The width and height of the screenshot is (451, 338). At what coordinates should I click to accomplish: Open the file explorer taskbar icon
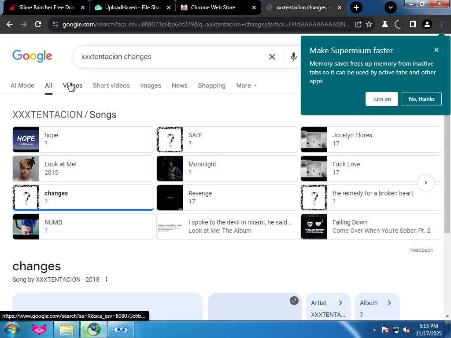pyautogui.click(x=67, y=329)
